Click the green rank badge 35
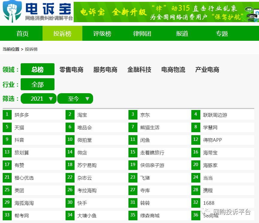This screenshot has height=223, width=259. [x=133, y=216]
